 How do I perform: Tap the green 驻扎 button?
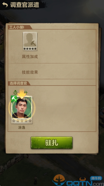coord(52,143)
